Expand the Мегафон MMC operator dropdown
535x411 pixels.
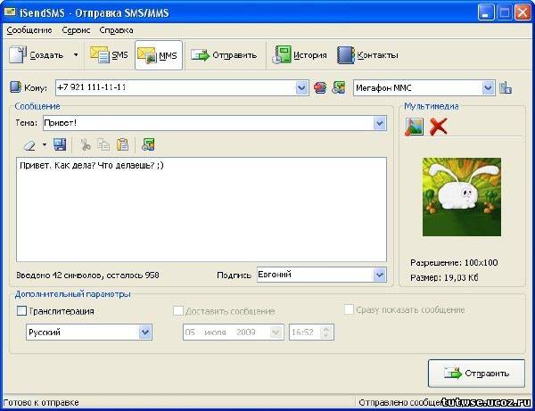pyautogui.click(x=488, y=87)
